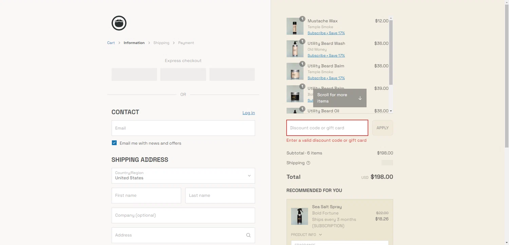Click APPLY discount button
Screen dimensions: 509x245
click(382, 128)
